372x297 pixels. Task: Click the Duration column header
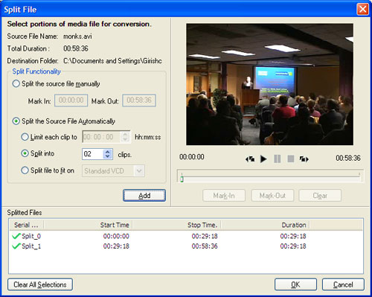point(265,225)
